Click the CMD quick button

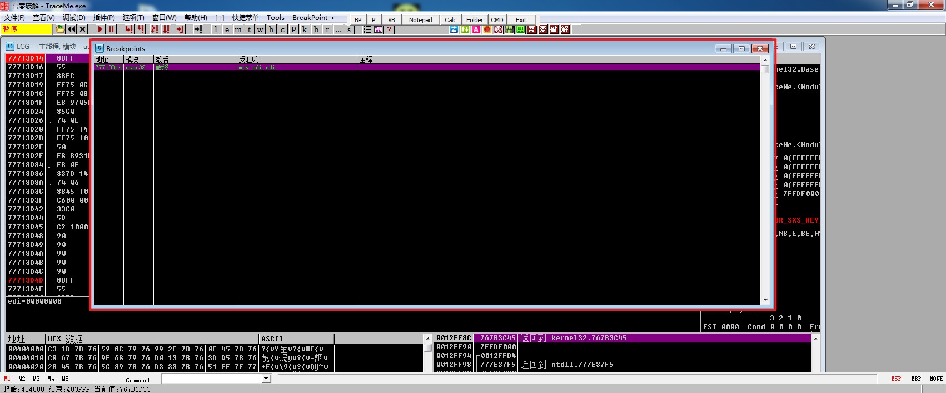click(497, 20)
